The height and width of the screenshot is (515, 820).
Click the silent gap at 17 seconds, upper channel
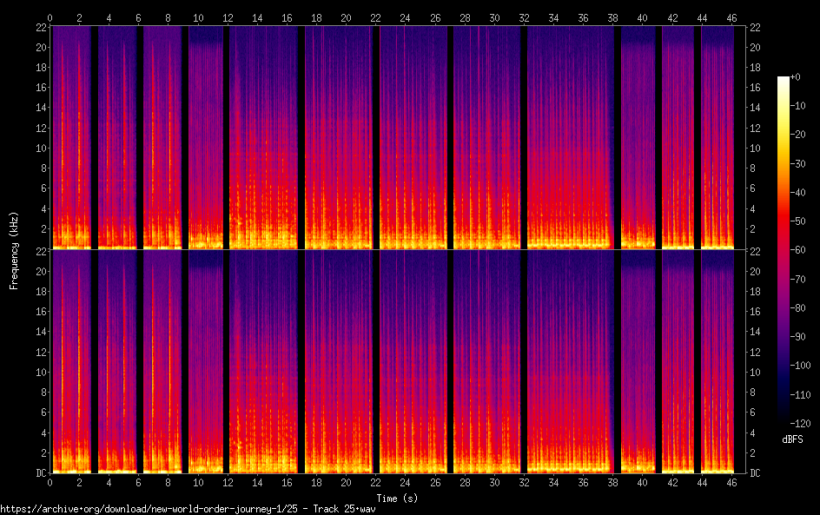301,137
